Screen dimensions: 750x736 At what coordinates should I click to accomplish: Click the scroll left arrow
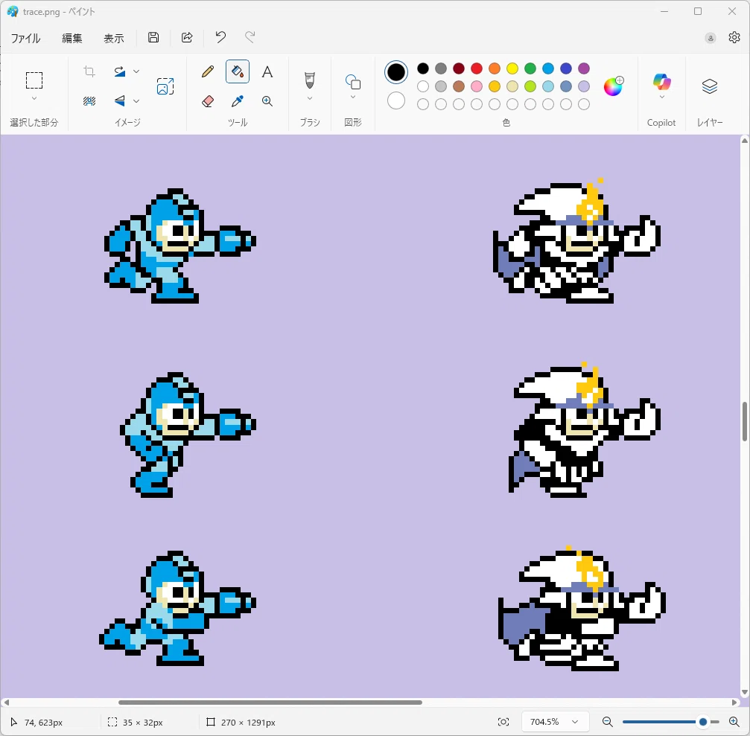point(6,702)
